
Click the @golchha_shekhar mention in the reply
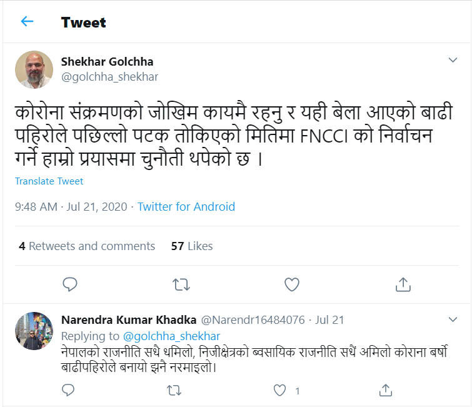click(x=172, y=336)
